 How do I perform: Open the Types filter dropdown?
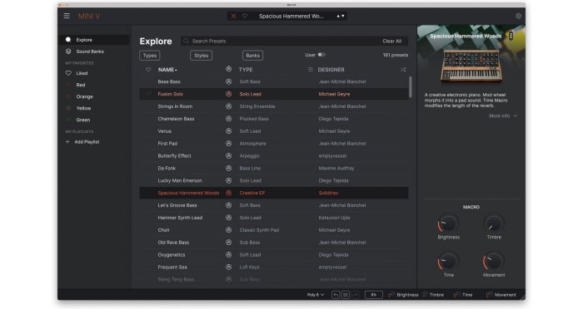point(150,56)
